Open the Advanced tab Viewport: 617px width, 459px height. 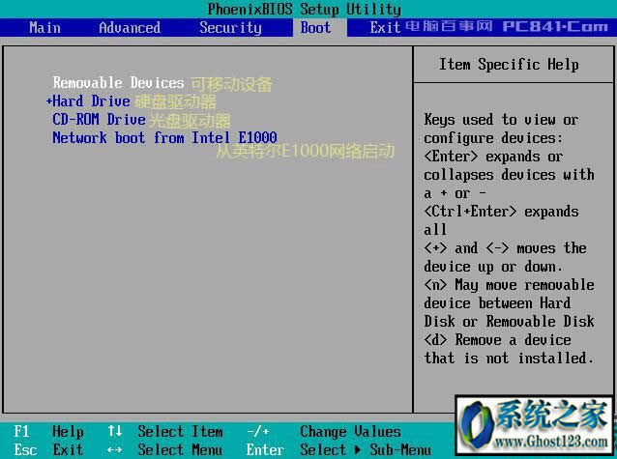pyautogui.click(x=130, y=27)
